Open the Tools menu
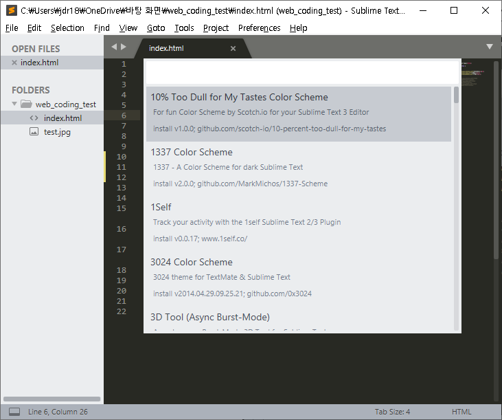 [x=184, y=28]
